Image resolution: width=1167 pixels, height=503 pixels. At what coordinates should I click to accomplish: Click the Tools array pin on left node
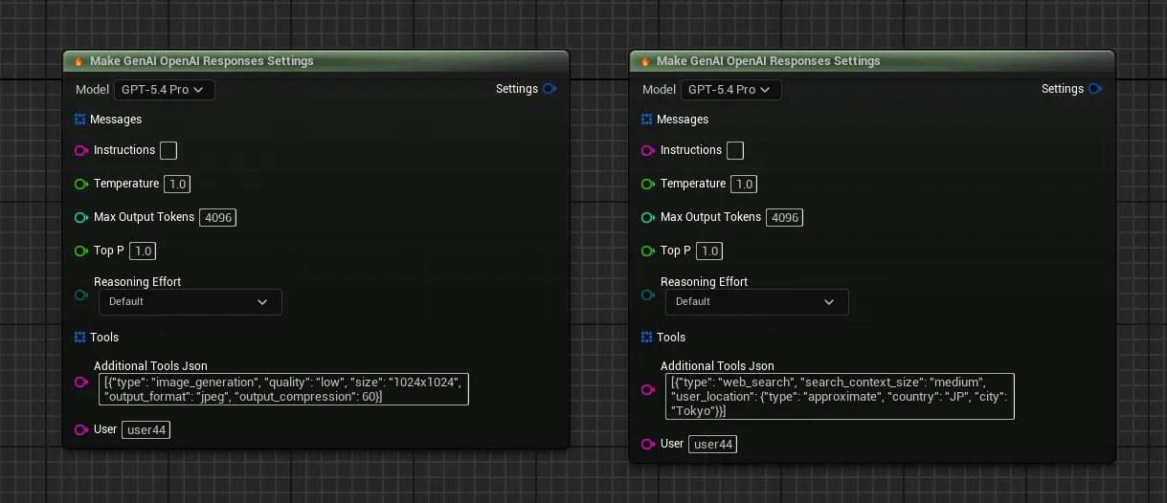(x=80, y=338)
